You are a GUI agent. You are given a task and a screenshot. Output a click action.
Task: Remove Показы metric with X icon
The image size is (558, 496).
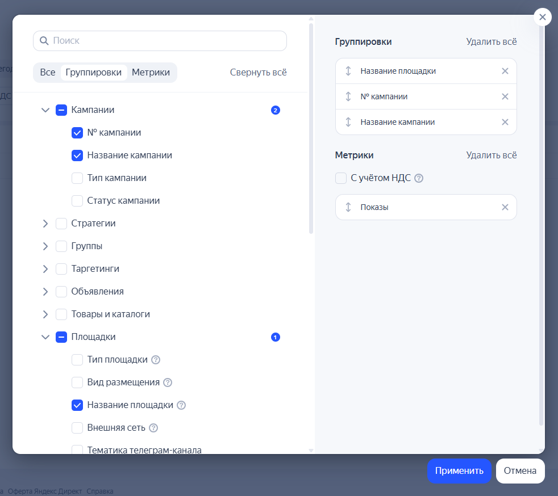tap(505, 207)
